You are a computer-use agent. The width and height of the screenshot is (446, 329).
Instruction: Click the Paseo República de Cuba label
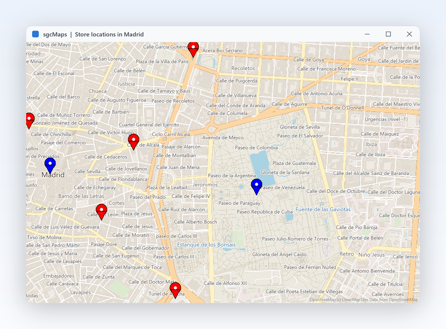[x=265, y=212]
